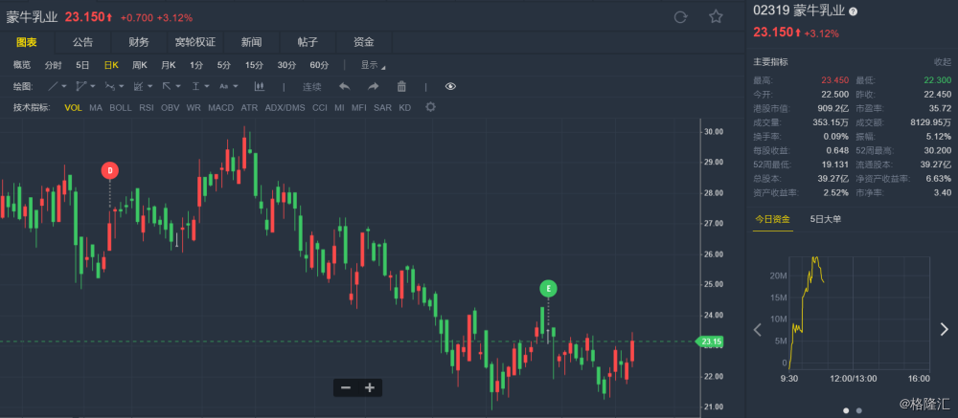Screen dimensions: 958x418
Task: Zoom in chart with plus button
Action: coord(369,387)
